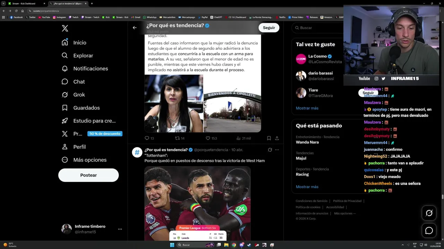444x249 pixels.
Task: Open the West Ham players image
Action: tap(197, 203)
